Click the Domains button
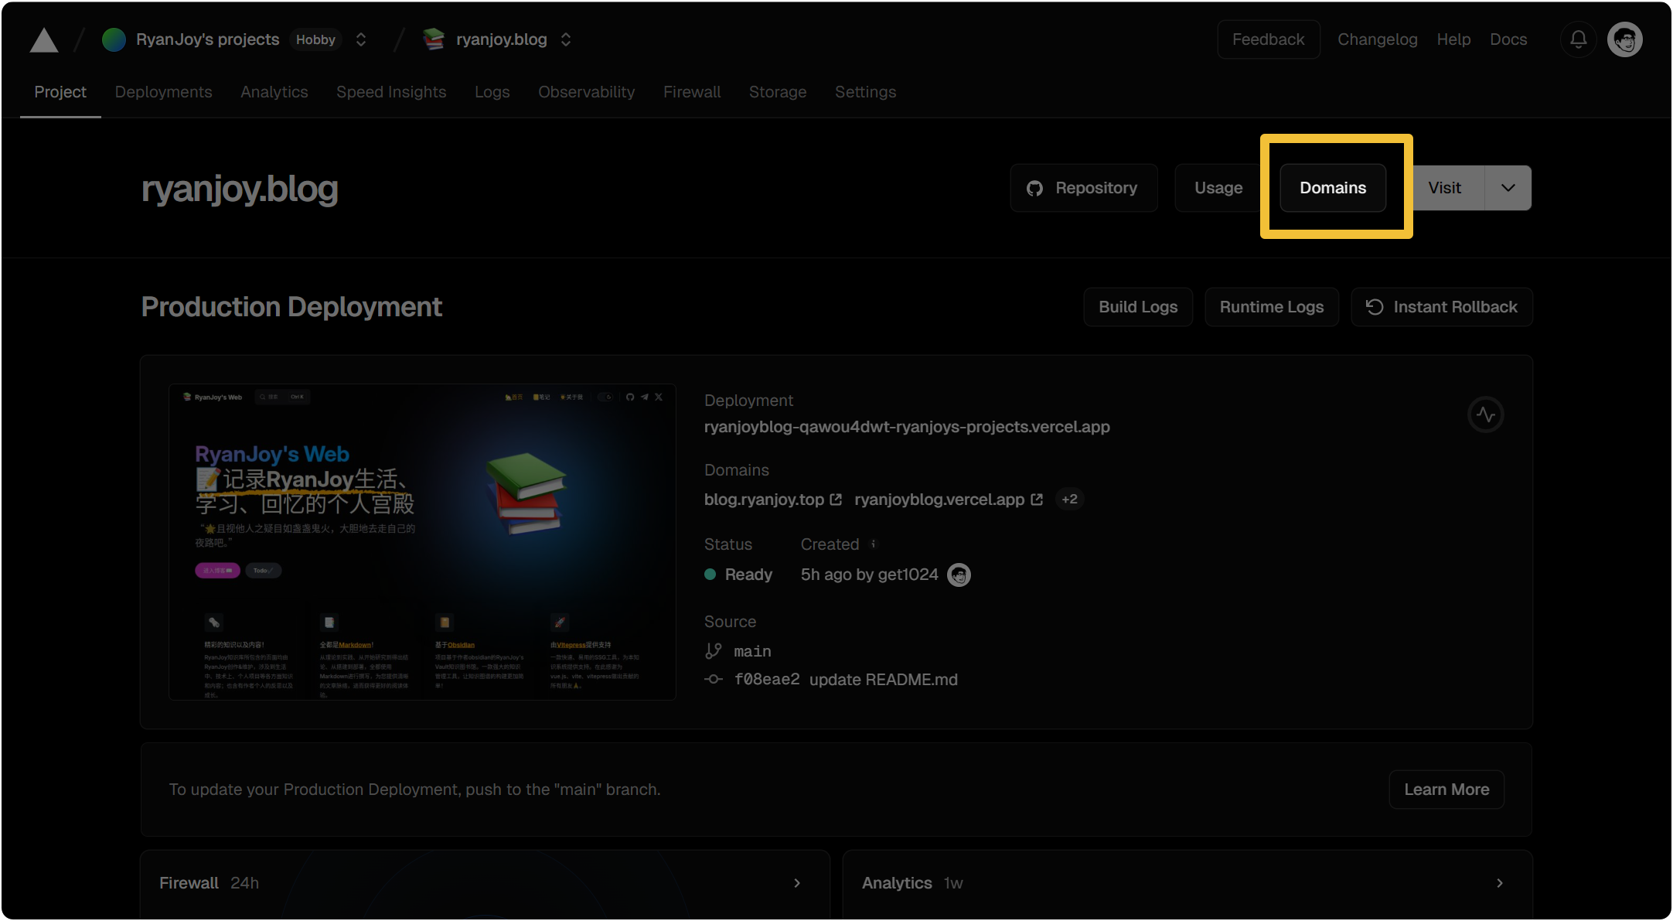This screenshot has width=1673, height=921. coord(1333,188)
